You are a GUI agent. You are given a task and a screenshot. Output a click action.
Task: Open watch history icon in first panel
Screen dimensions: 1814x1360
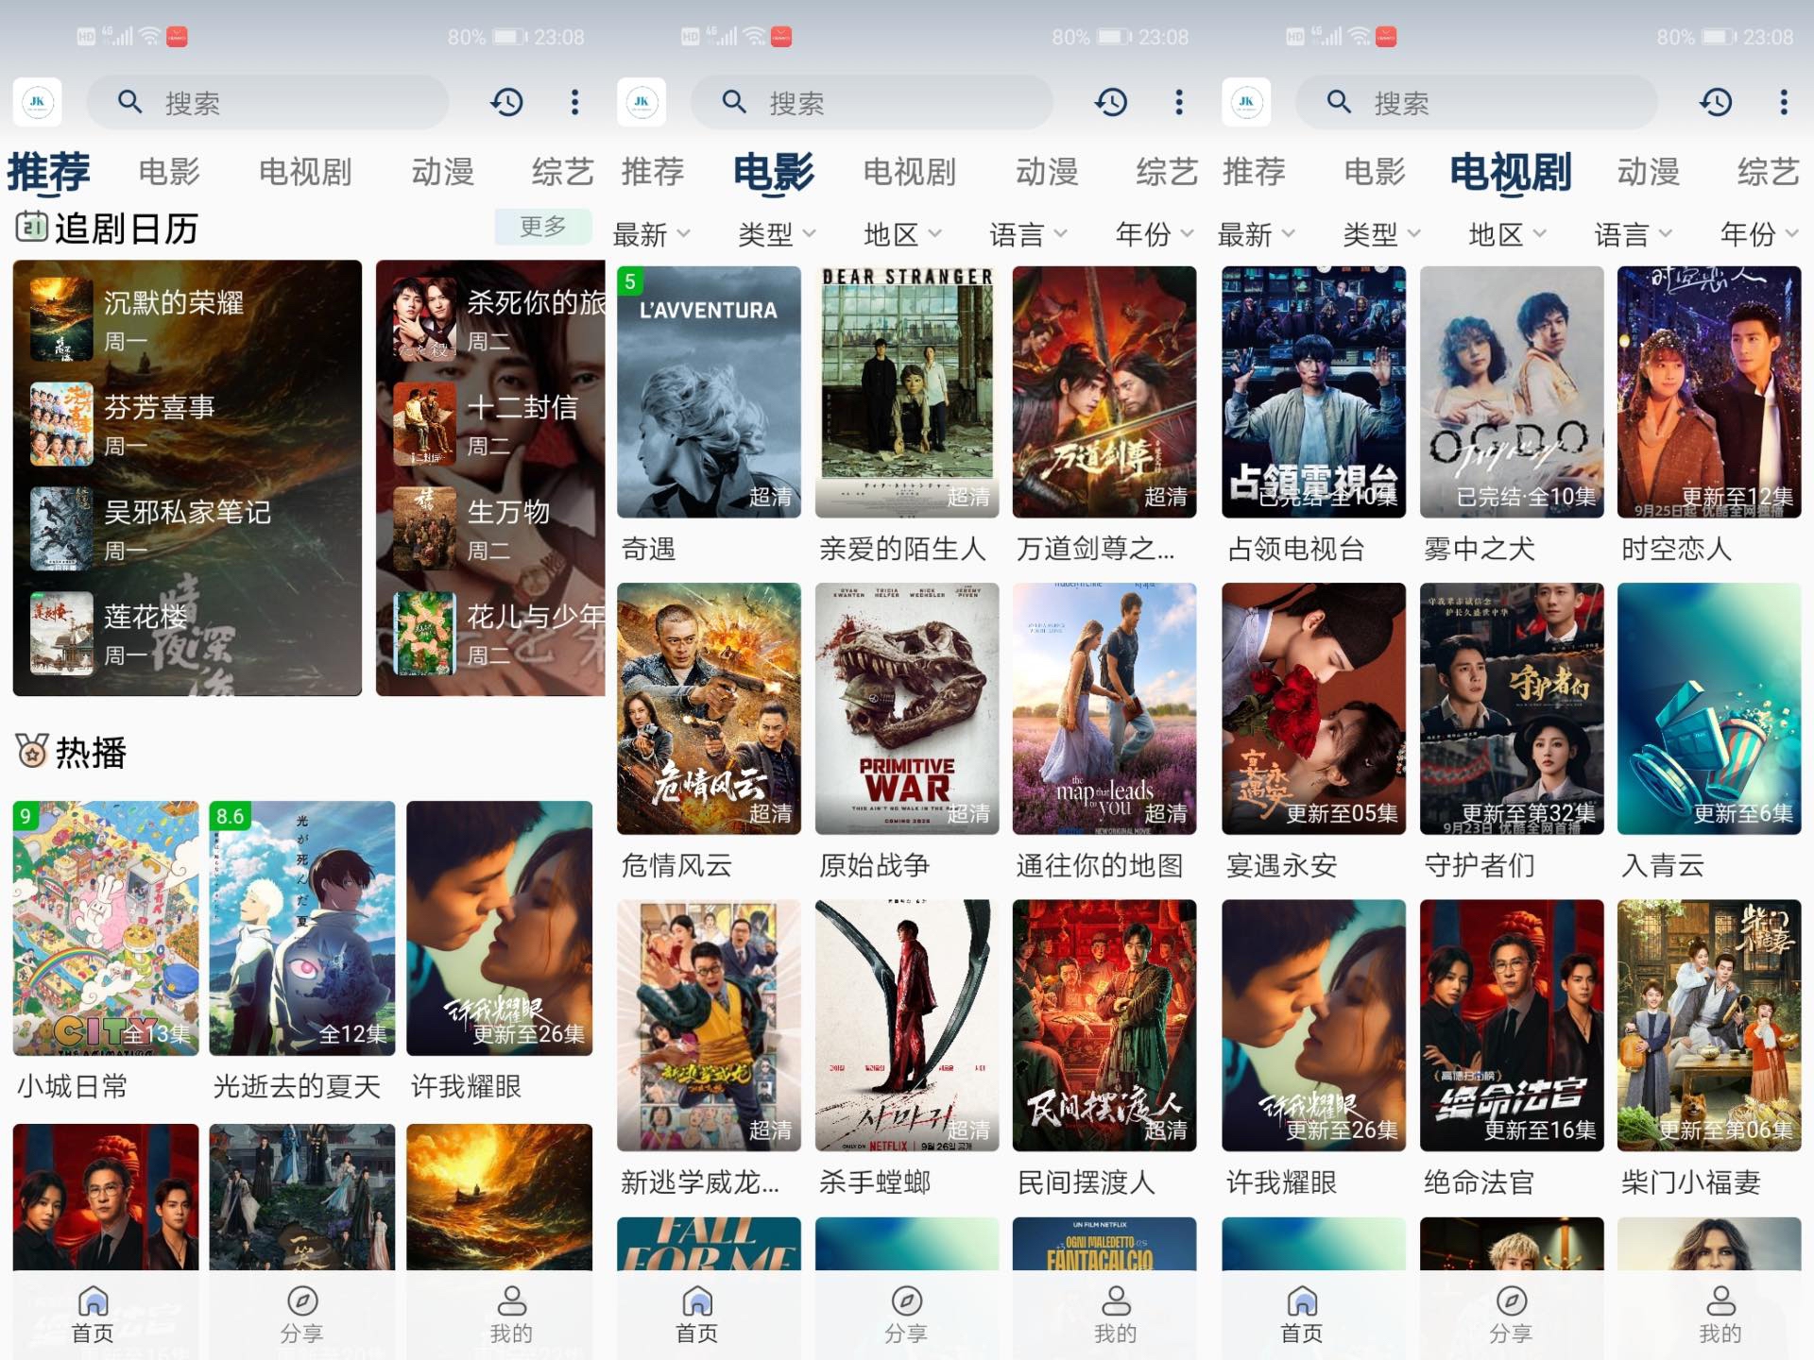pyautogui.click(x=507, y=102)
